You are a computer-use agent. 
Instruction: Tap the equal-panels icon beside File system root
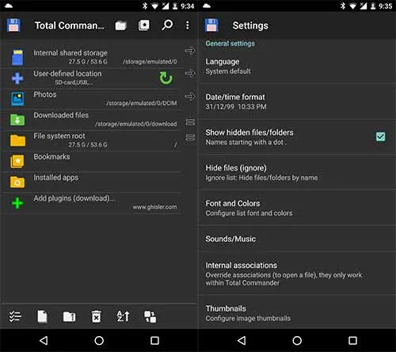pyautogui.click(x=190, y=137)
